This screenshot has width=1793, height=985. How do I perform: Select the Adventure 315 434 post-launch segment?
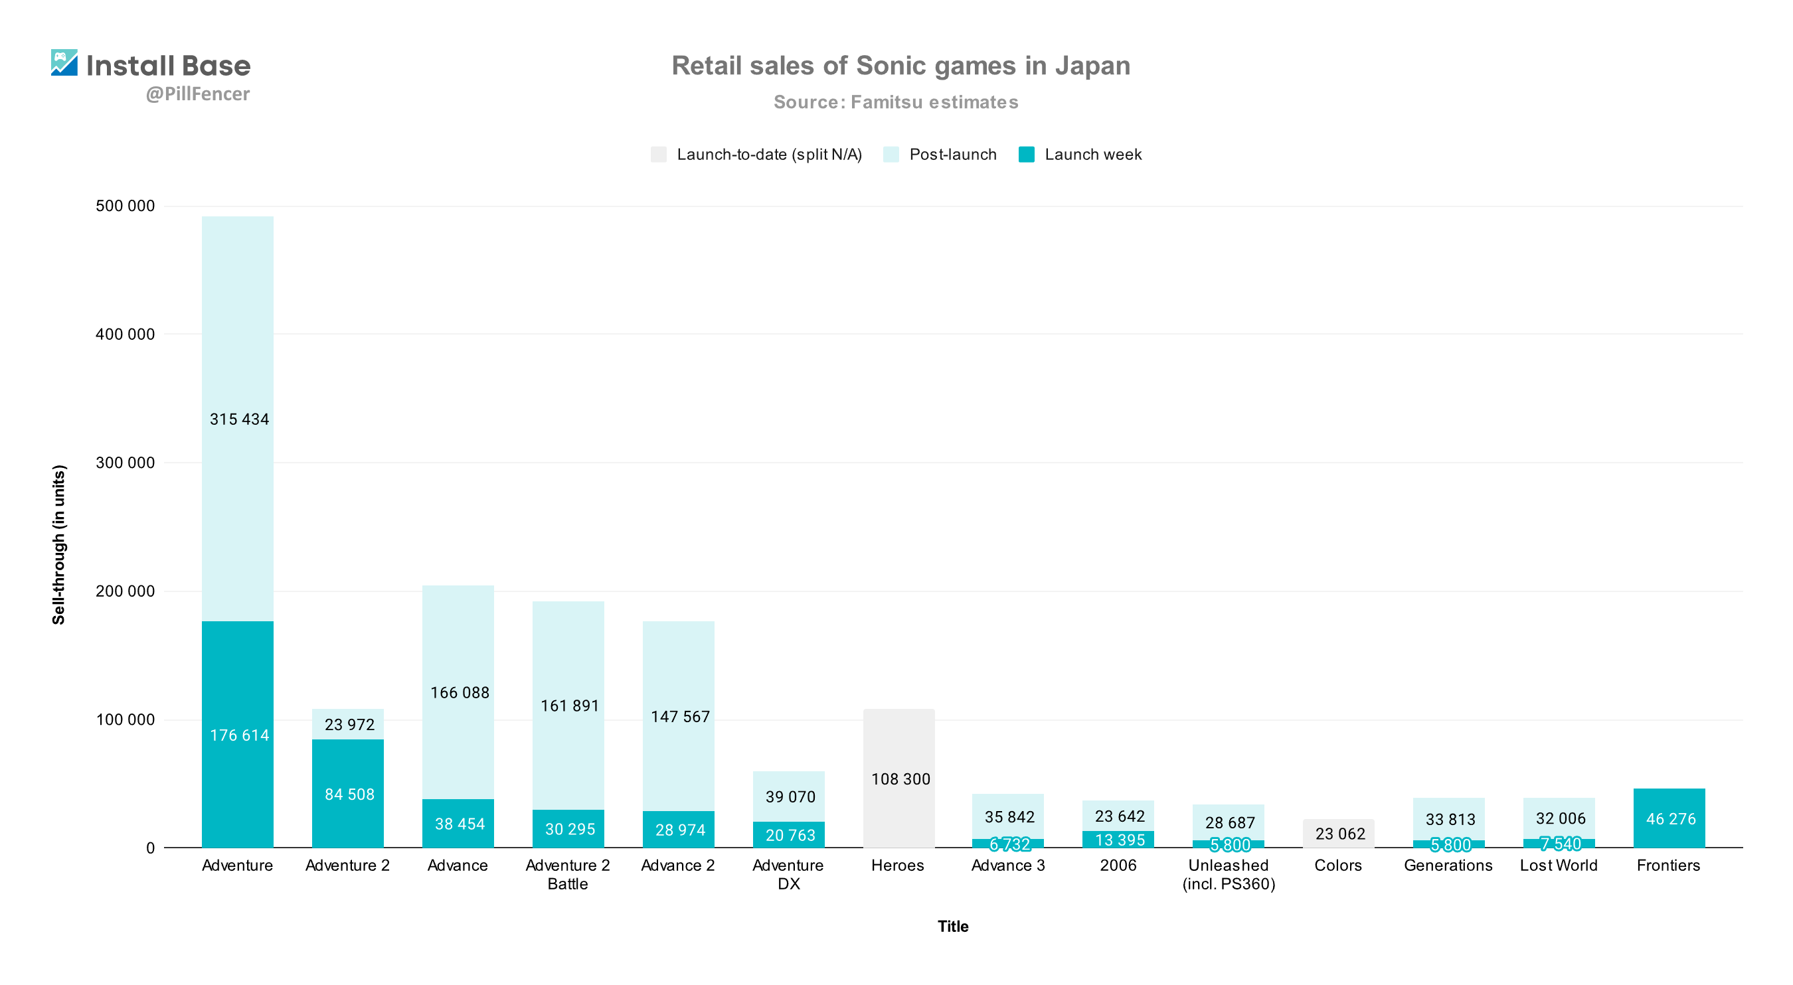[237, 419]
